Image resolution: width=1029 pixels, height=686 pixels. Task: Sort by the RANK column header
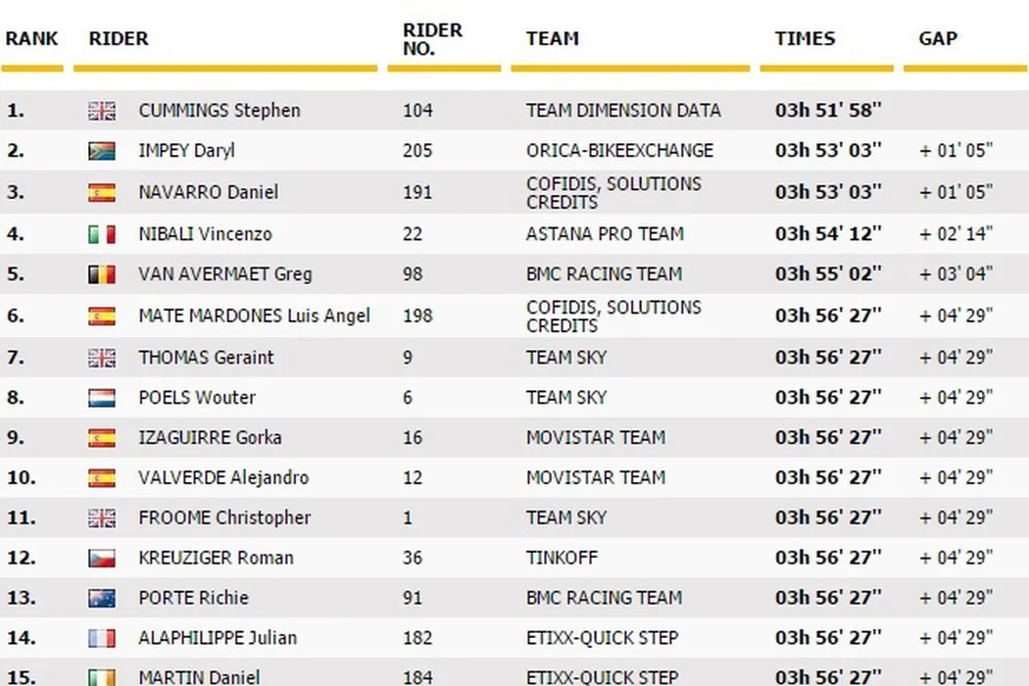pos(31,39)
